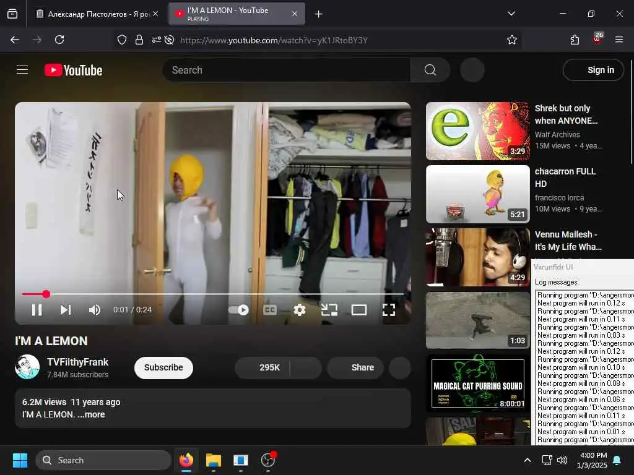Screen dimensions: 634x475
Task: Open Firefox from the taskbar
Action: 186,460
